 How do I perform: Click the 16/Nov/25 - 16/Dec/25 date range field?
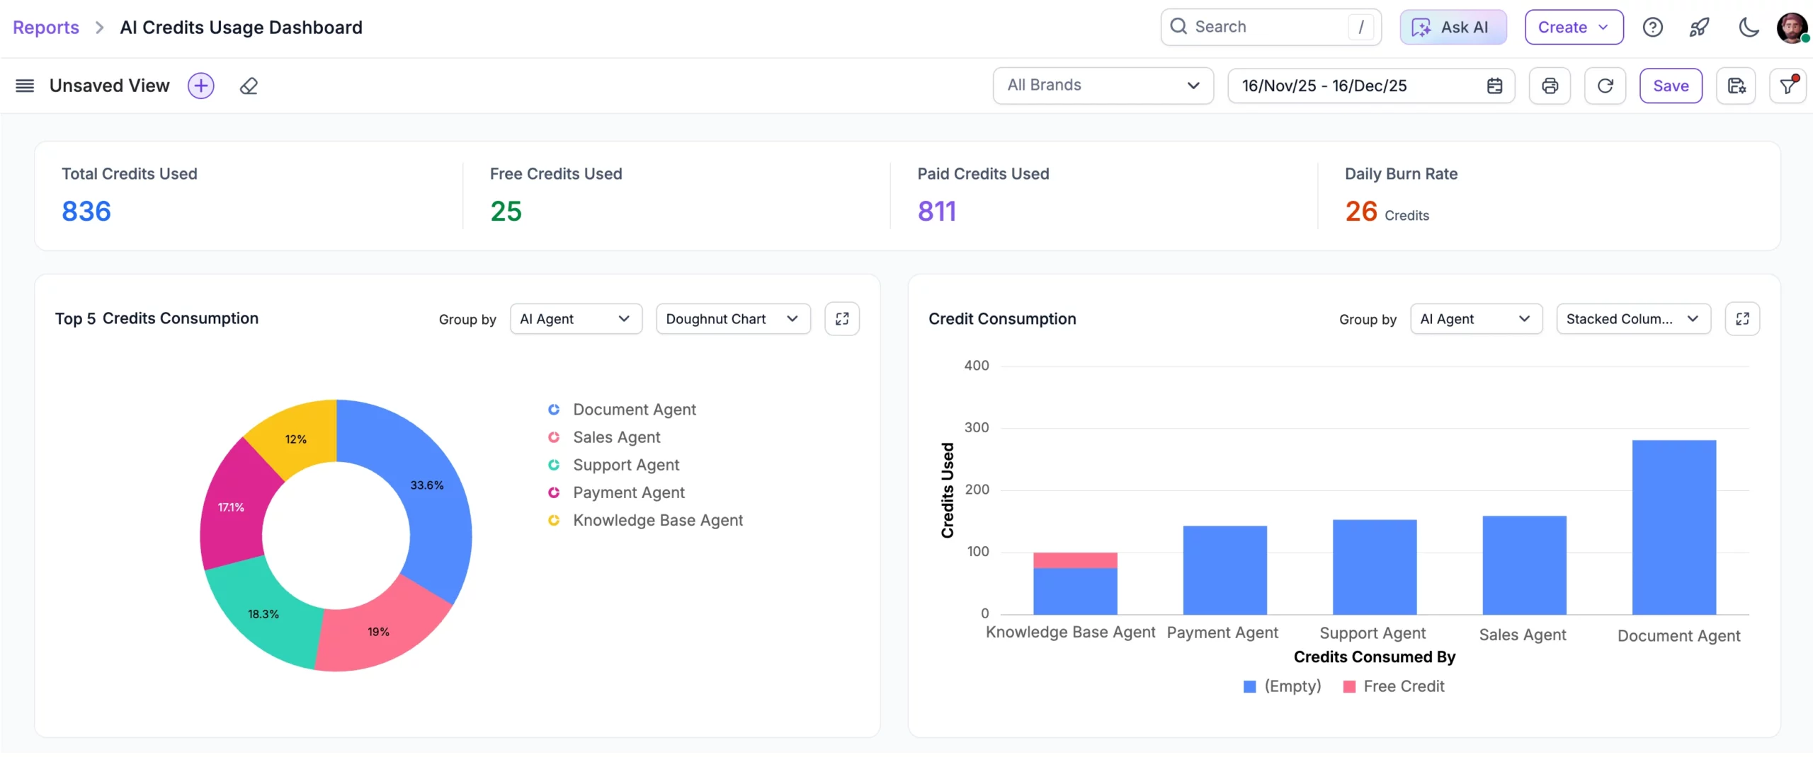click(1370, 86)
